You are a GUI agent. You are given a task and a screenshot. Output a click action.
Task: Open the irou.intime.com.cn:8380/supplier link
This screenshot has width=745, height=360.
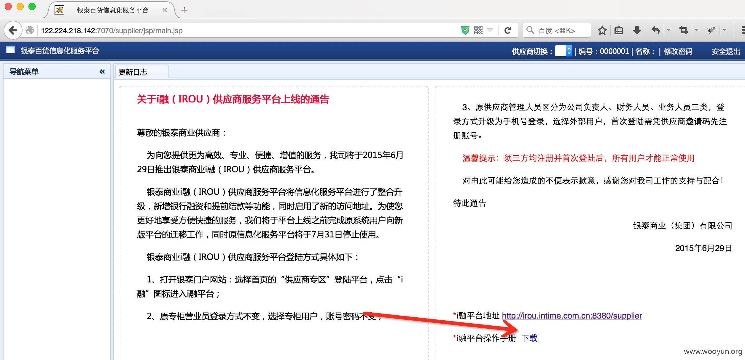point(572,316)
